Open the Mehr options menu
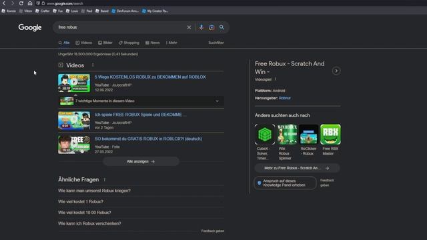The image size is (427, 240). tap(171, 43)
